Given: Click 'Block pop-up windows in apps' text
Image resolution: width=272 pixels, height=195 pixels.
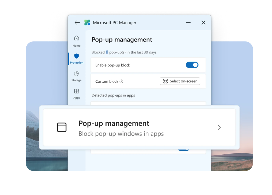Looking at the screenshot, I should (x=121, y=134).
